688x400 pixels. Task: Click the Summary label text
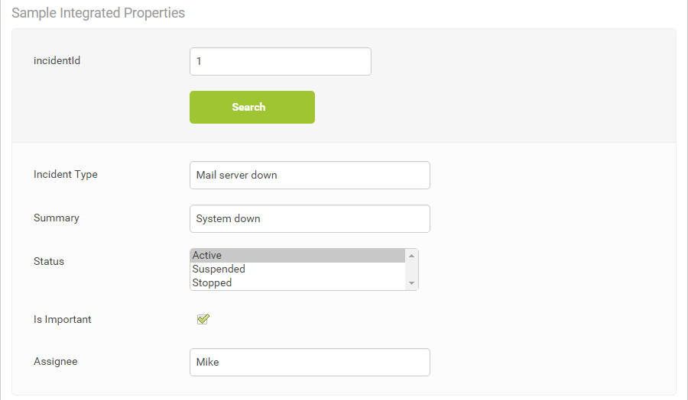pos(56,218)
